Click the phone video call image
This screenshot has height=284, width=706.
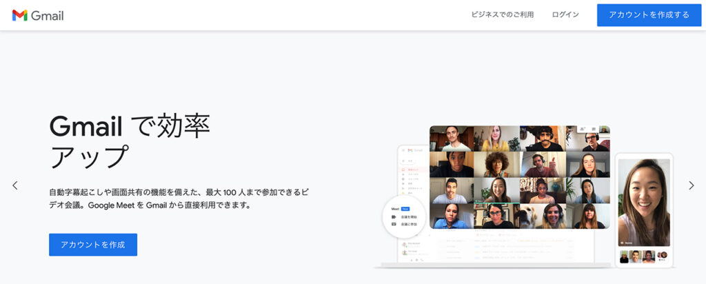click(x=644, y=210)
